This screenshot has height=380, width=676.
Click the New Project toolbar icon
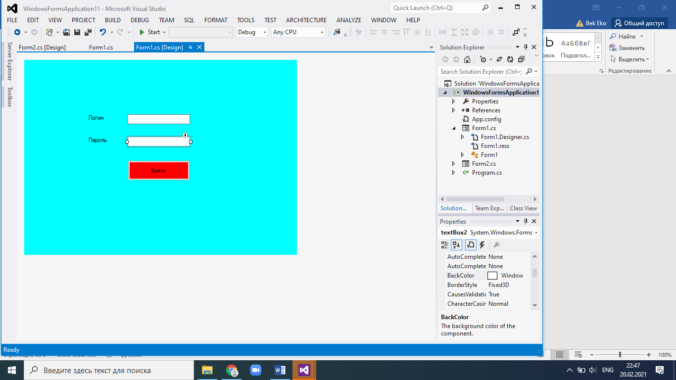pos(49,32)
